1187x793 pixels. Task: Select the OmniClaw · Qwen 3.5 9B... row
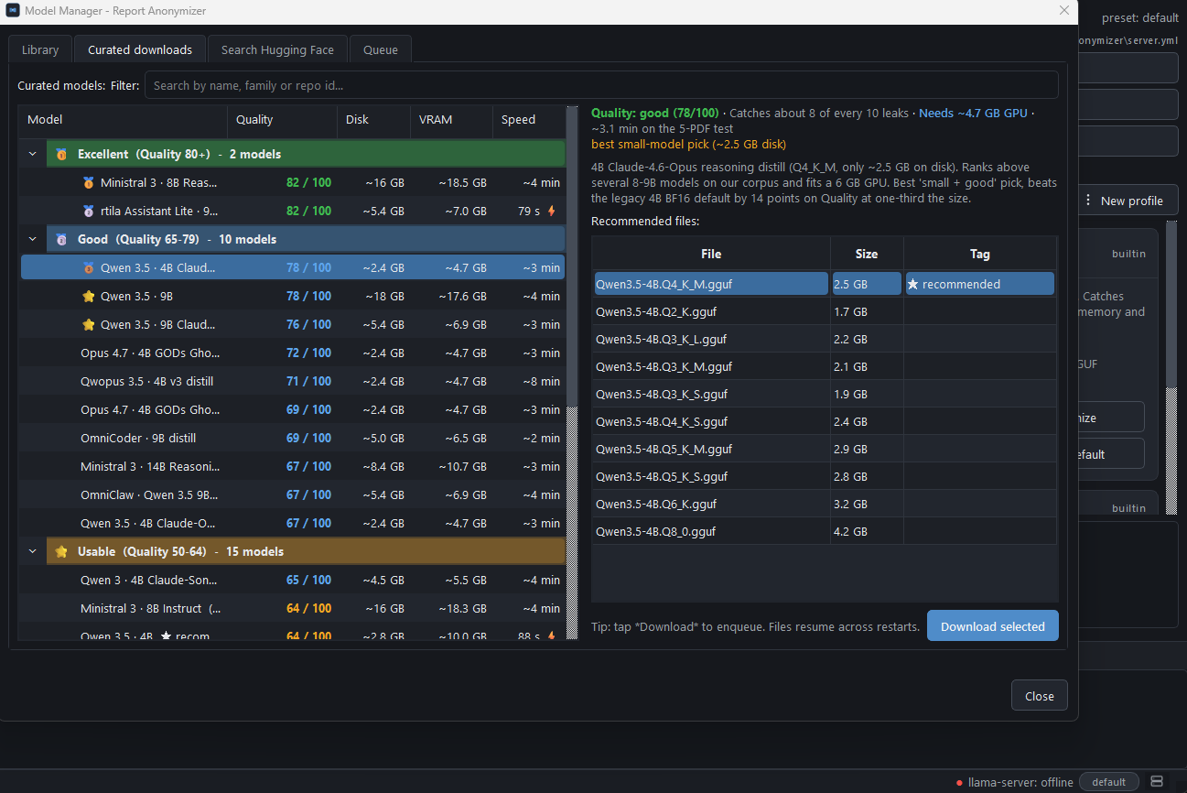pos(292,494)
